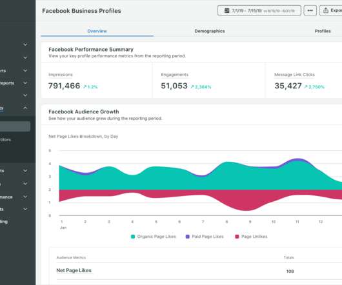Click the Message Link Clicks label
This screenshot has width=342, height=285.
coord(294,75)
